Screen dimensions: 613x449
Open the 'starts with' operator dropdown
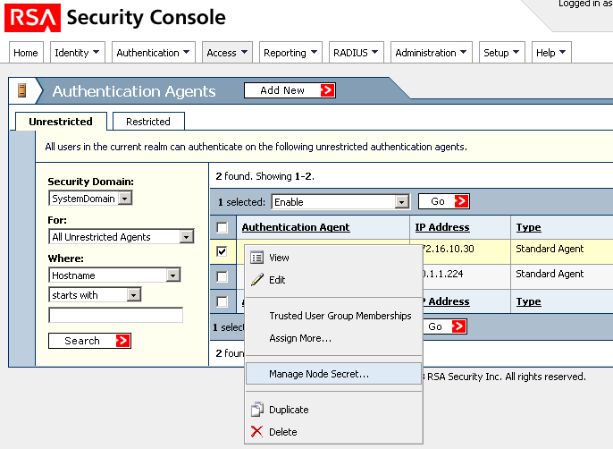click(x=95, y=295)
